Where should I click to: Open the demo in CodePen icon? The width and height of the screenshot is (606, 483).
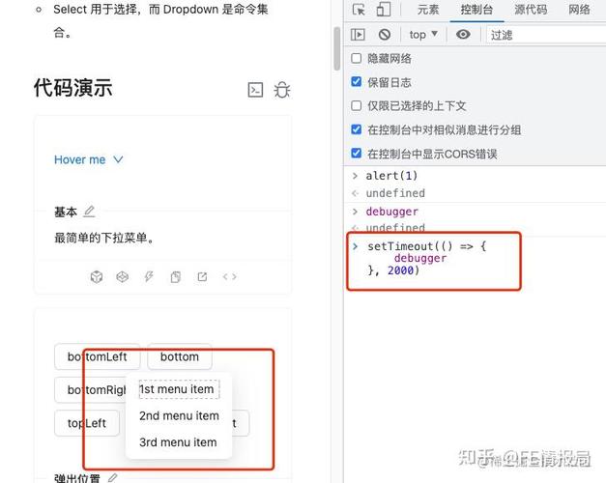(x=122, y=276)
